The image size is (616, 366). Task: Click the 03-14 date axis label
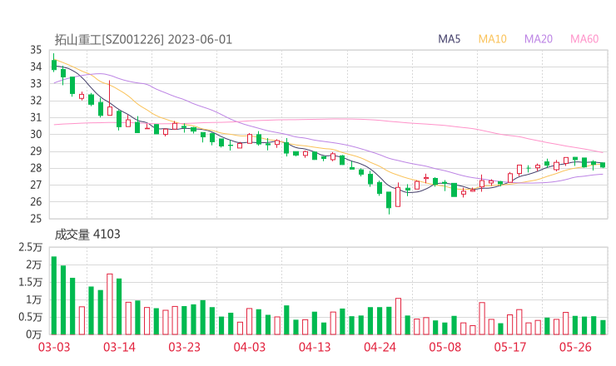click(x=119, y=347)
